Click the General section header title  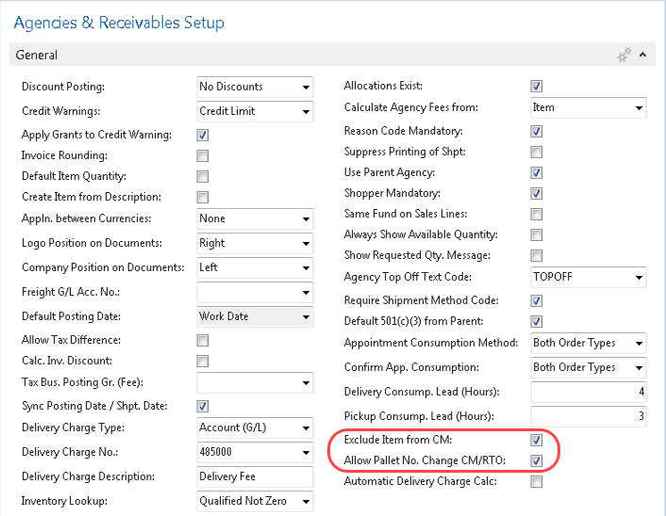(x=38, y=56)
